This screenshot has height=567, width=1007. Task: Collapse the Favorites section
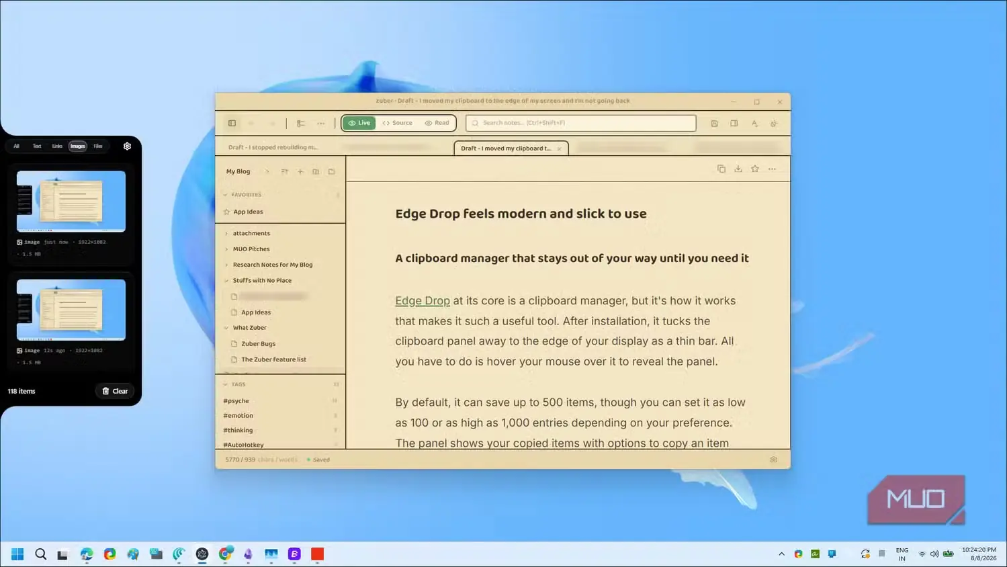click(226, 195)
